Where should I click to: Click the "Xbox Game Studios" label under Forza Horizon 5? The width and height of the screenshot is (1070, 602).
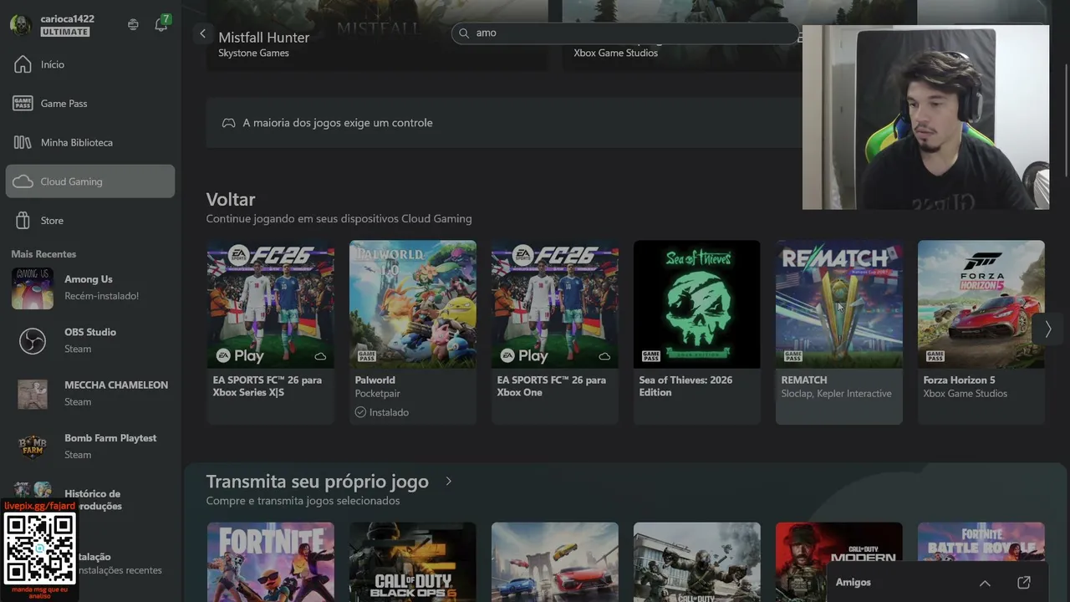[966, 394]
